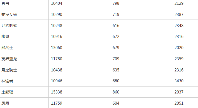Select the 604 value in 凤凰 row

tap(116, 103)
